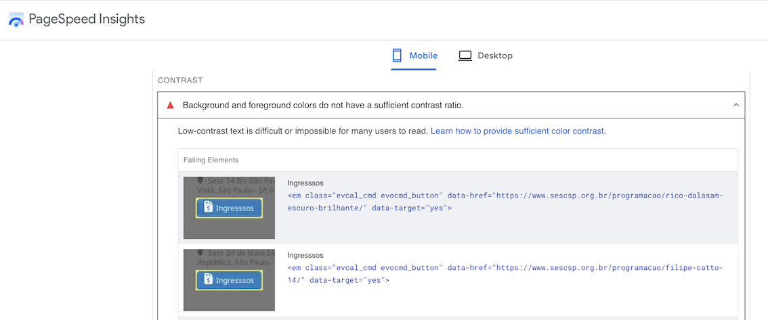Switch to the Mobile tab
The width and height of the screenshot is (768, 320).
point(414,55)
